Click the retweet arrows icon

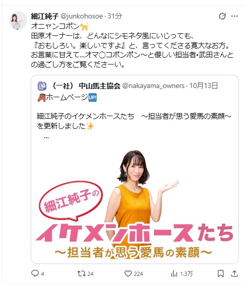tap(81, 273)
